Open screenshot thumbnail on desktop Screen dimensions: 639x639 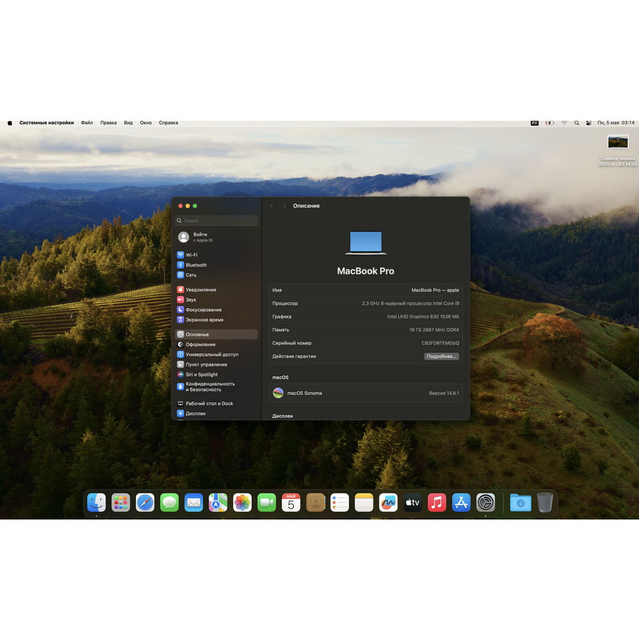pos(618,142)
